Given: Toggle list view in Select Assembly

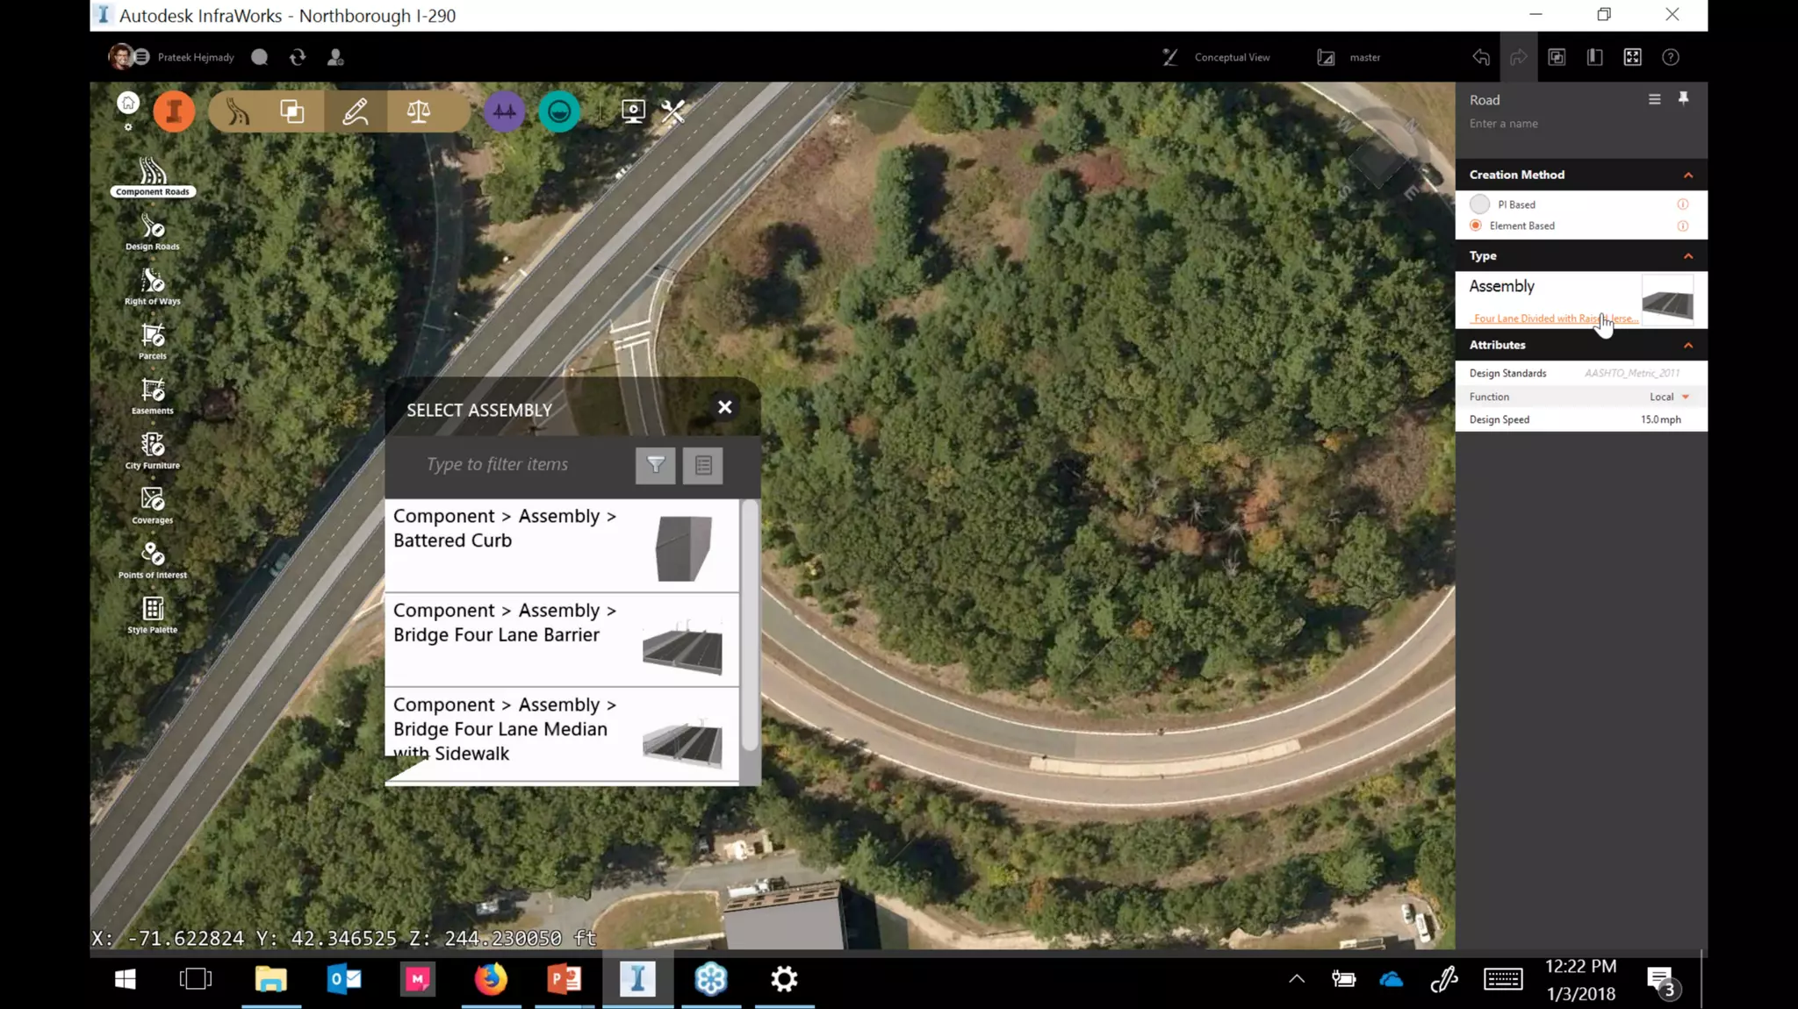Looking at the screenshot, I should pos(703,465).
